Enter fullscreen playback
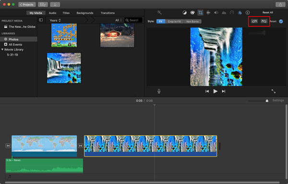The width and height of the screenshot is (288, 184). (x=274, y=91)
